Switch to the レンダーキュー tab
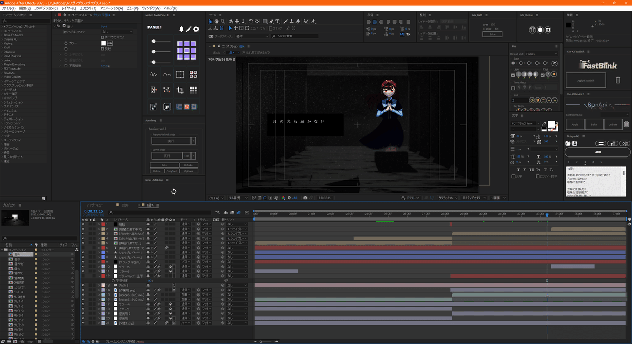The height and width of the screenshot is (344, 632). (x=95, y=204)
